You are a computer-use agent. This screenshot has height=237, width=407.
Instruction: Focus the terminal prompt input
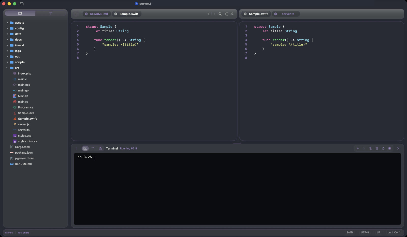click(237, 189)
